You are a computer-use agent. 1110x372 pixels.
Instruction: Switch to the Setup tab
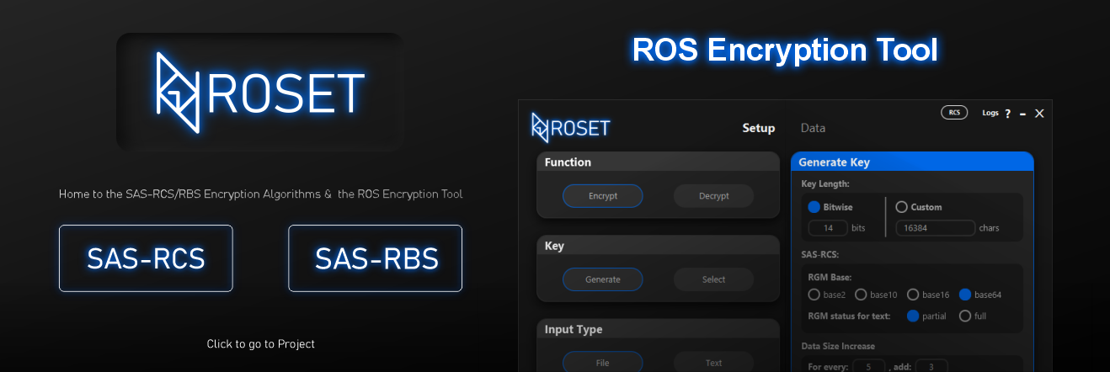758,128
